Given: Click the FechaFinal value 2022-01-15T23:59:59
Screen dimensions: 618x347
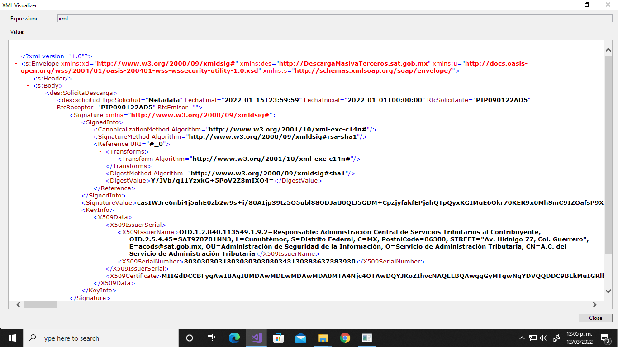Looking at the screenshot, I should point(261,100).
